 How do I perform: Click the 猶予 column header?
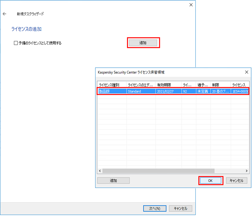pos(203,84)
